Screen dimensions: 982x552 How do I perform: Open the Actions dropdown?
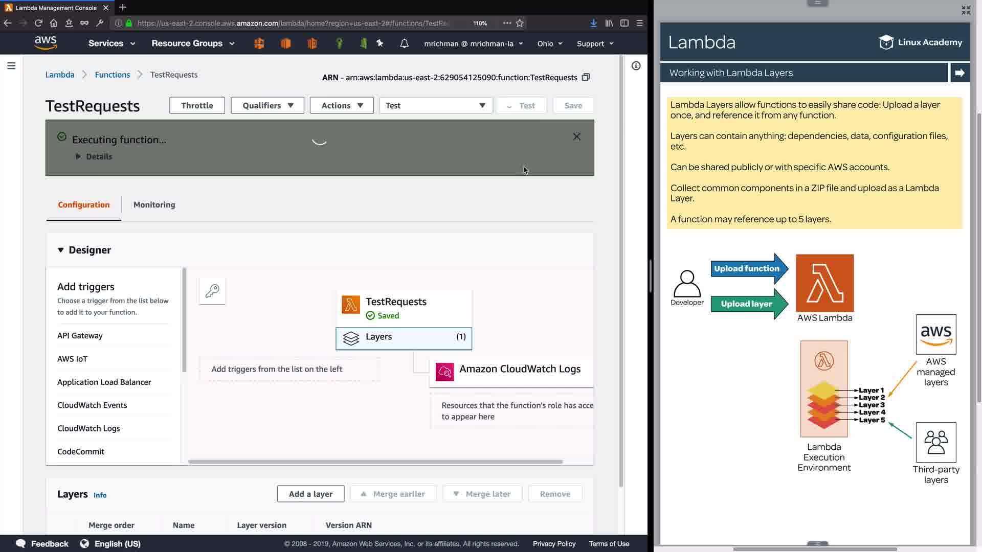click(x=342, y=105)
